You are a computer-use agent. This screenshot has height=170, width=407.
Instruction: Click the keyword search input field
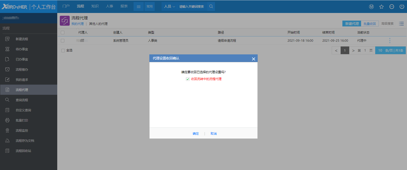pos(192,7)
